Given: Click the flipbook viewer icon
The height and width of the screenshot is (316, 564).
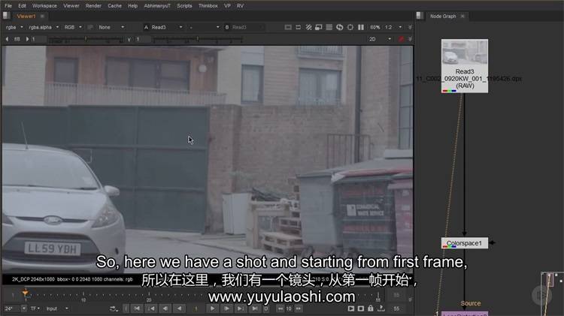Looking at the screenshot, I should coord(351,308).
